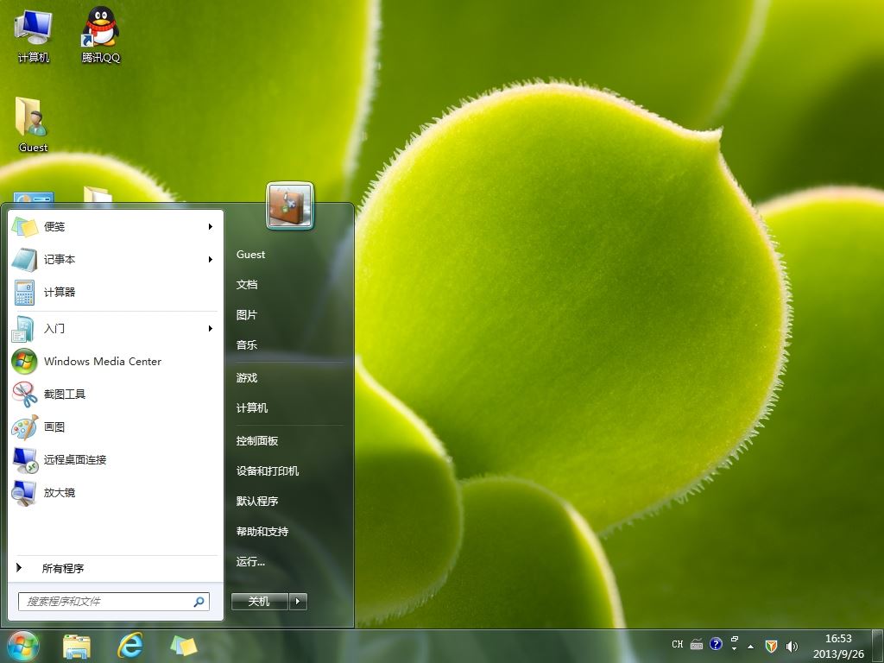Open 游戏 games
The width and height of the screenshot is (884, 663).
tap(247, 378)
